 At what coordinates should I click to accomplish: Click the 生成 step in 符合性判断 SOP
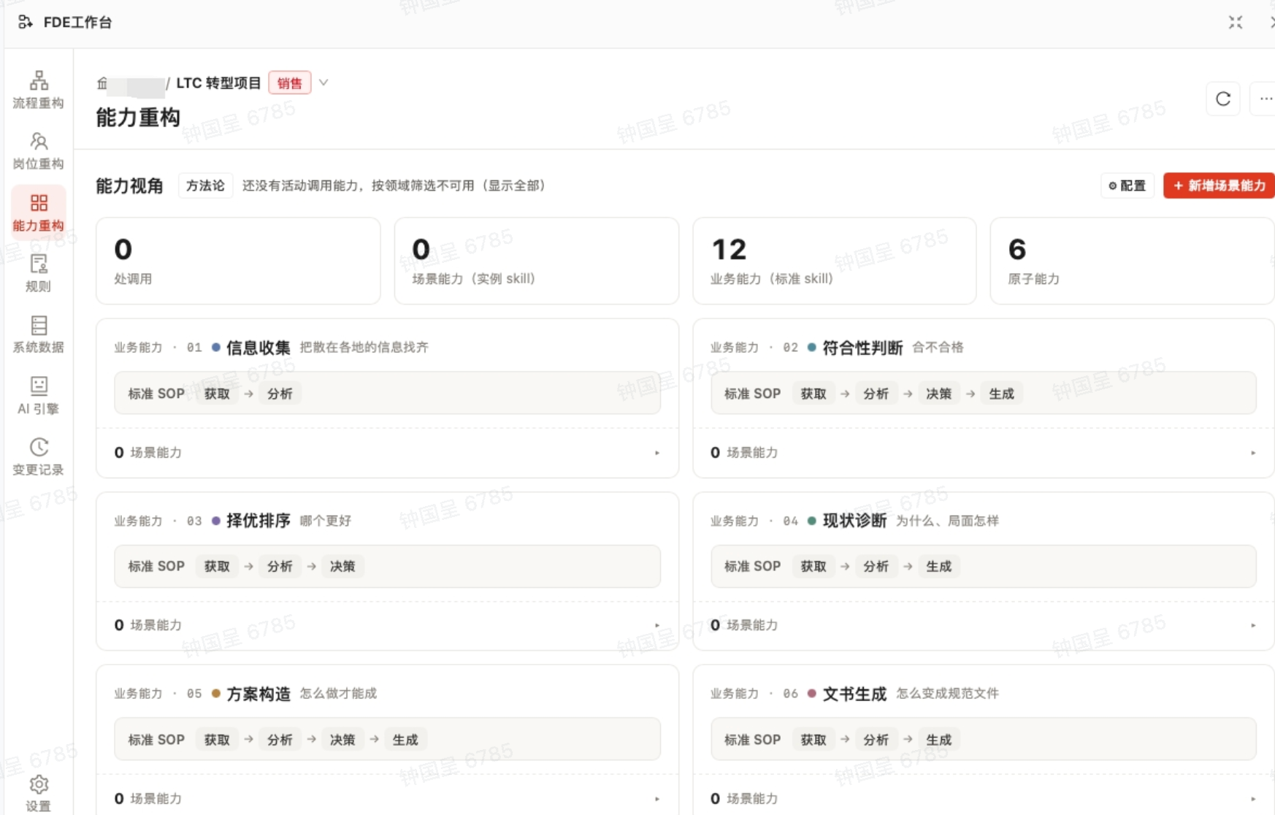click(x=1001, y=394)
